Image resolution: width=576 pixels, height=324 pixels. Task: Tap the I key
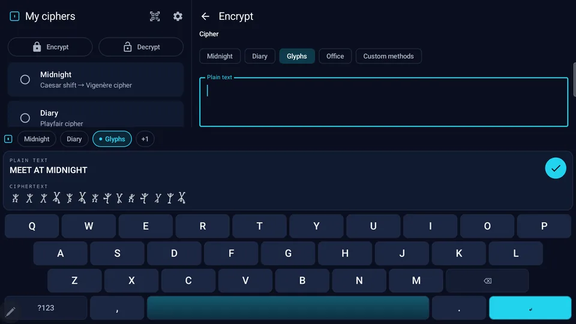430,226
